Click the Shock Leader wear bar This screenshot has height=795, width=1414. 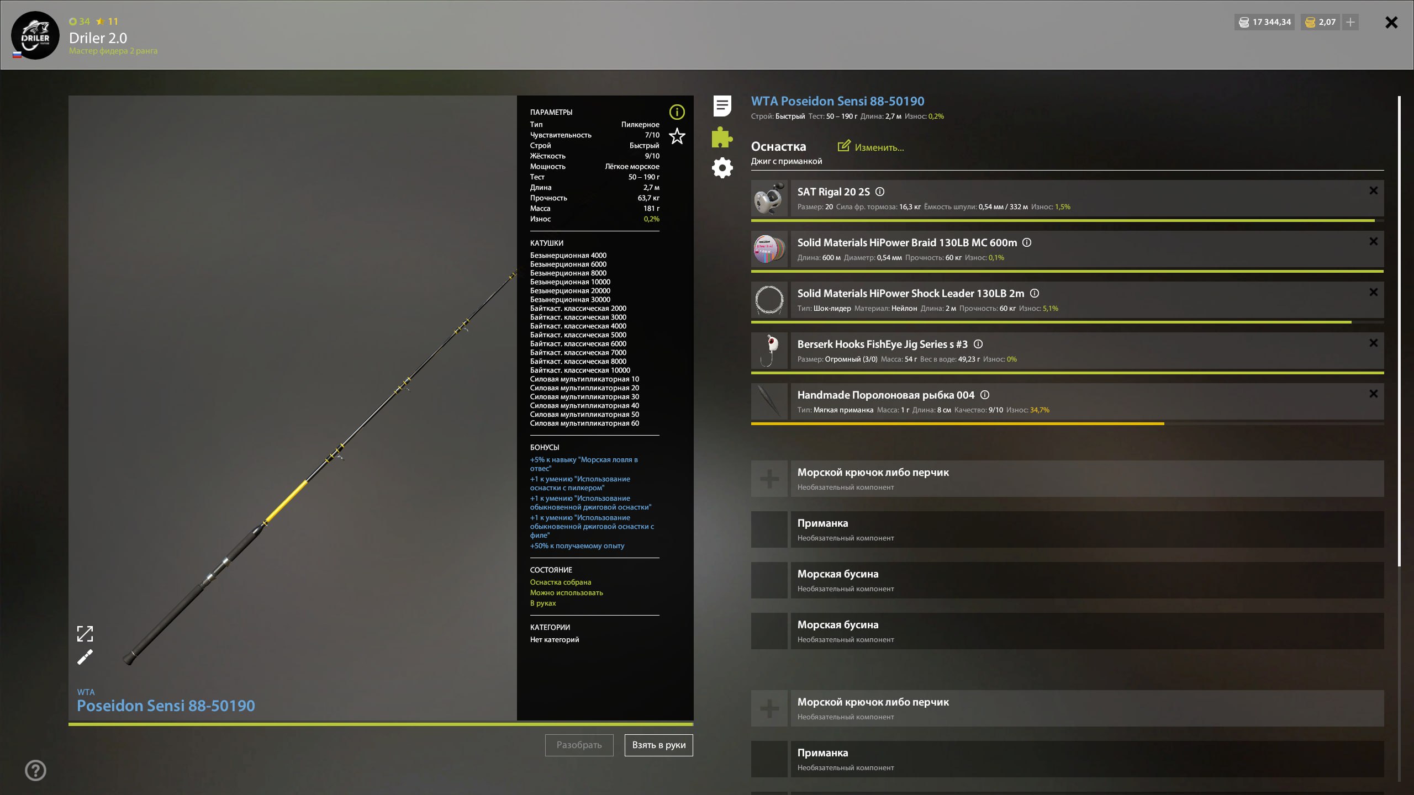coord(1067,322)
